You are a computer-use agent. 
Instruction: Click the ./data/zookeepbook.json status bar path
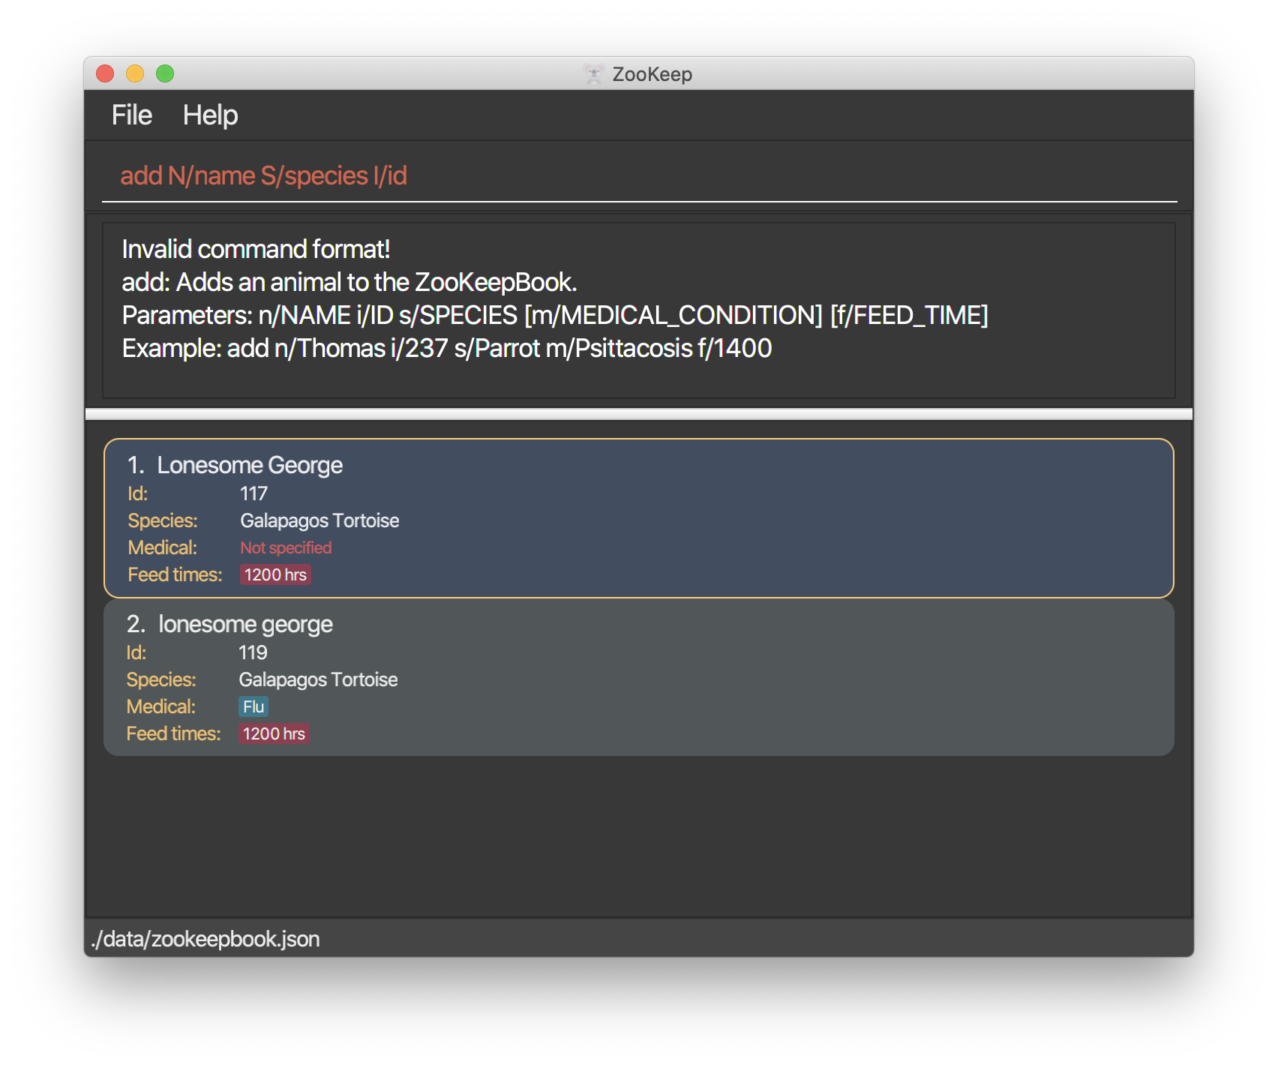(205, 939)
